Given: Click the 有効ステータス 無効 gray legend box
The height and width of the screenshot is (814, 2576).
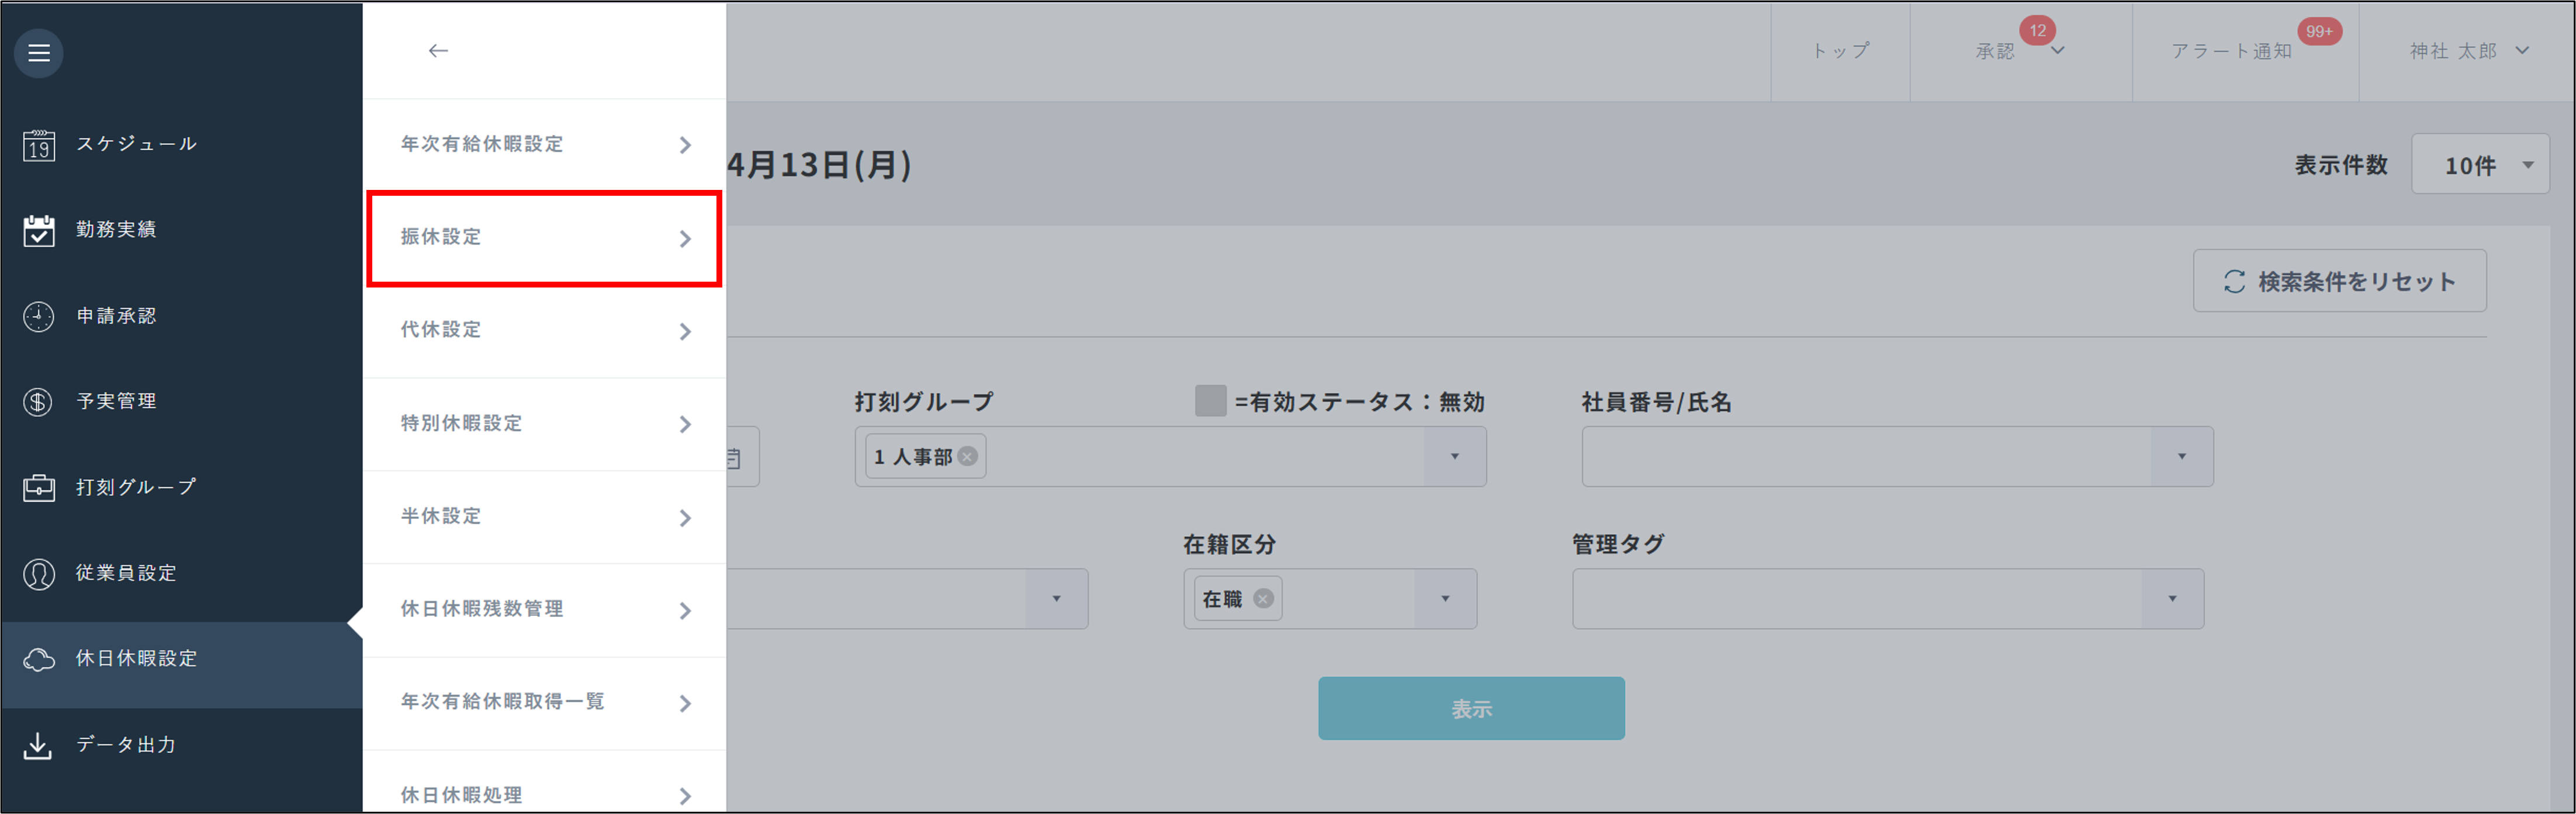Looking at the screenshot, I should (1210, 401).
